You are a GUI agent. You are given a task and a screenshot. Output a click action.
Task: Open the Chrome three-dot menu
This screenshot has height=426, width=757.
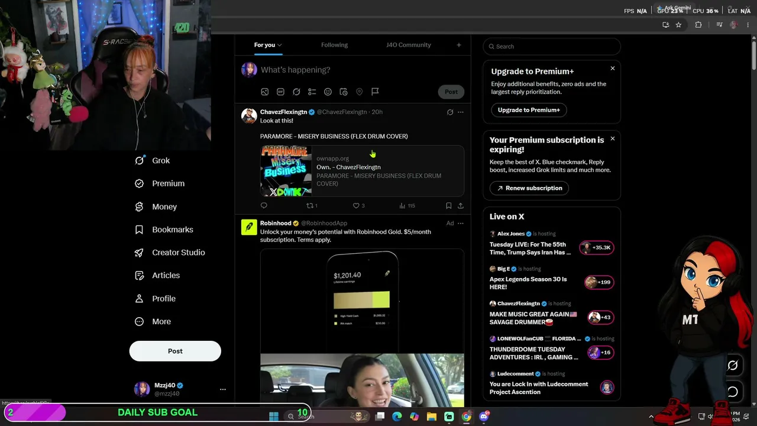748,25
